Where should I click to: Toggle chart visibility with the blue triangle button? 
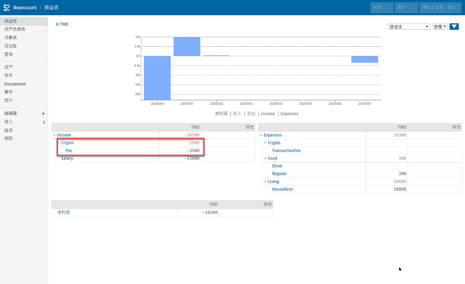coord(454,27)
